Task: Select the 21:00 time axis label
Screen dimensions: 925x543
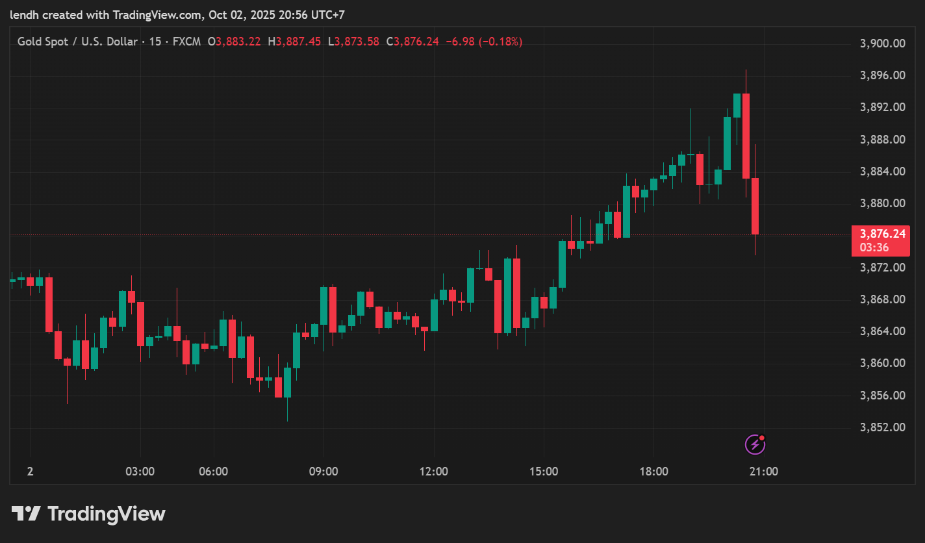Action: tap(764, 472)
